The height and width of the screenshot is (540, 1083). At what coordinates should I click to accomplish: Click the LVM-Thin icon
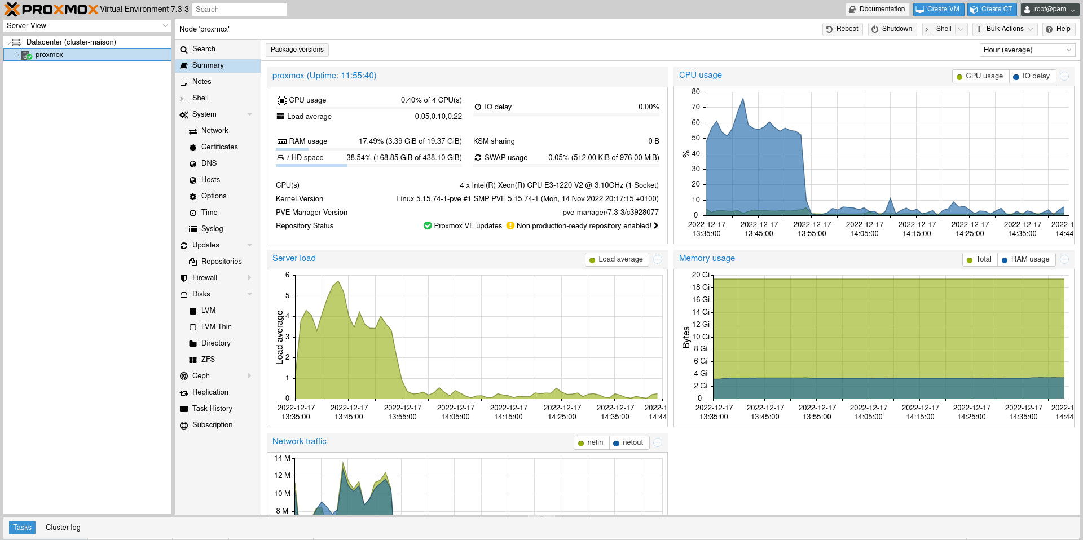tap(193, 327)
